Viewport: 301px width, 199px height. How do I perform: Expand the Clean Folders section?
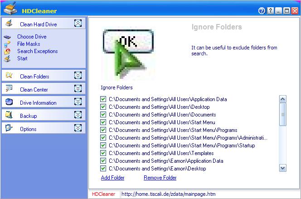(78, 75)
